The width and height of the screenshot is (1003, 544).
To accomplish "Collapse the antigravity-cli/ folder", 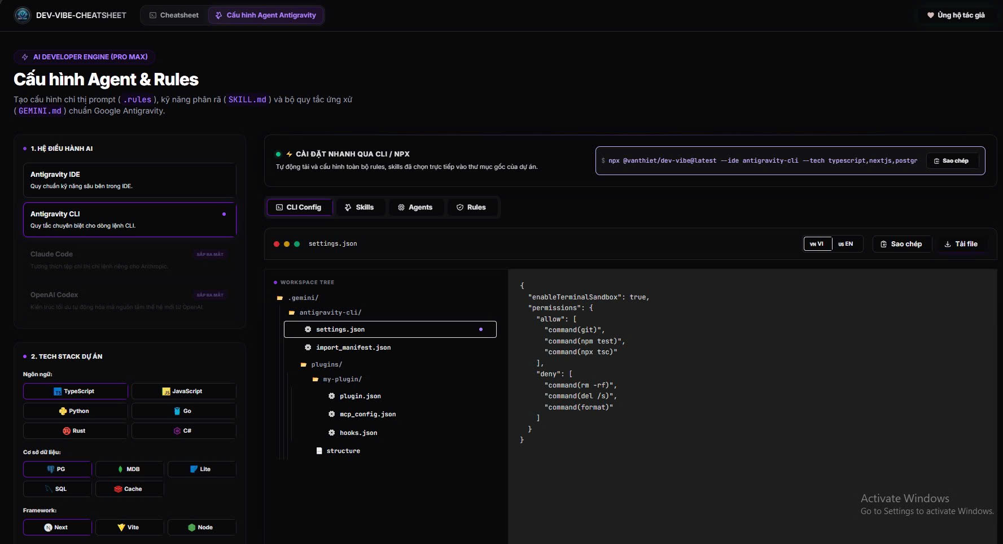I will pos(325,312).
